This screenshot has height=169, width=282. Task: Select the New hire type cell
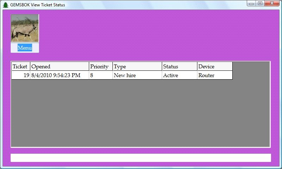137,75
